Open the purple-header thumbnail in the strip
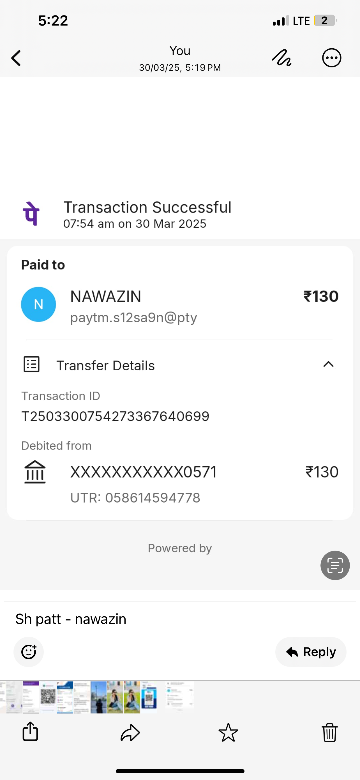 tap(31, 697)
